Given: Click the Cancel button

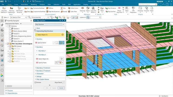Looking at the screenshot, I should tap(61, 88).
